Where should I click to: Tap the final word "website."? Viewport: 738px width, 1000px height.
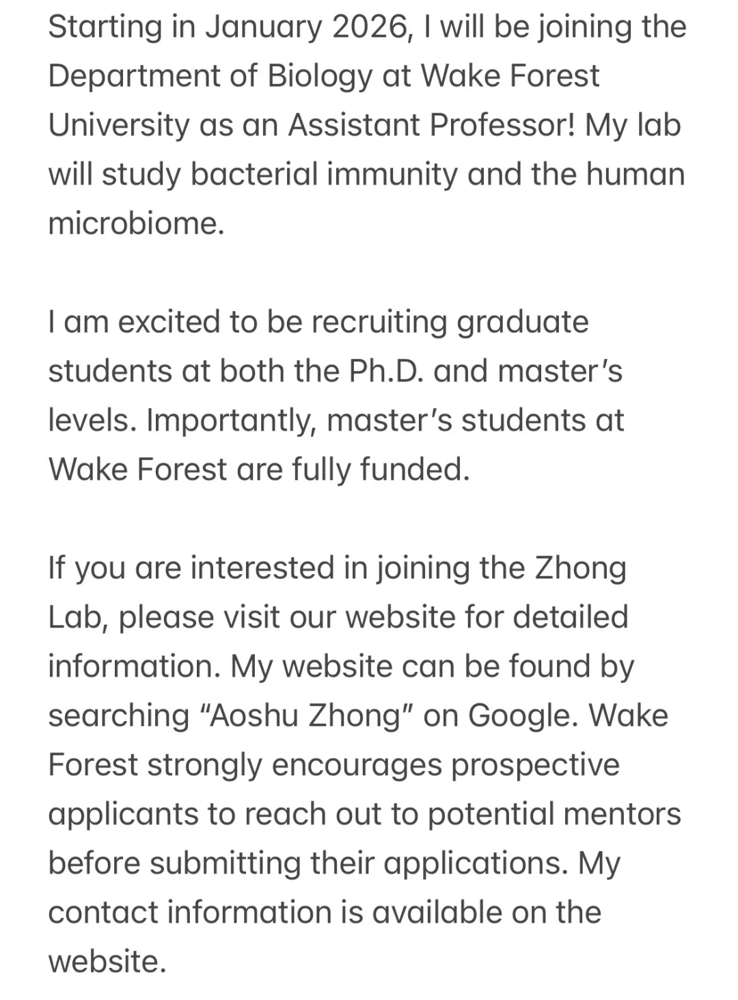pyautogui.click(x=108, y=962)
